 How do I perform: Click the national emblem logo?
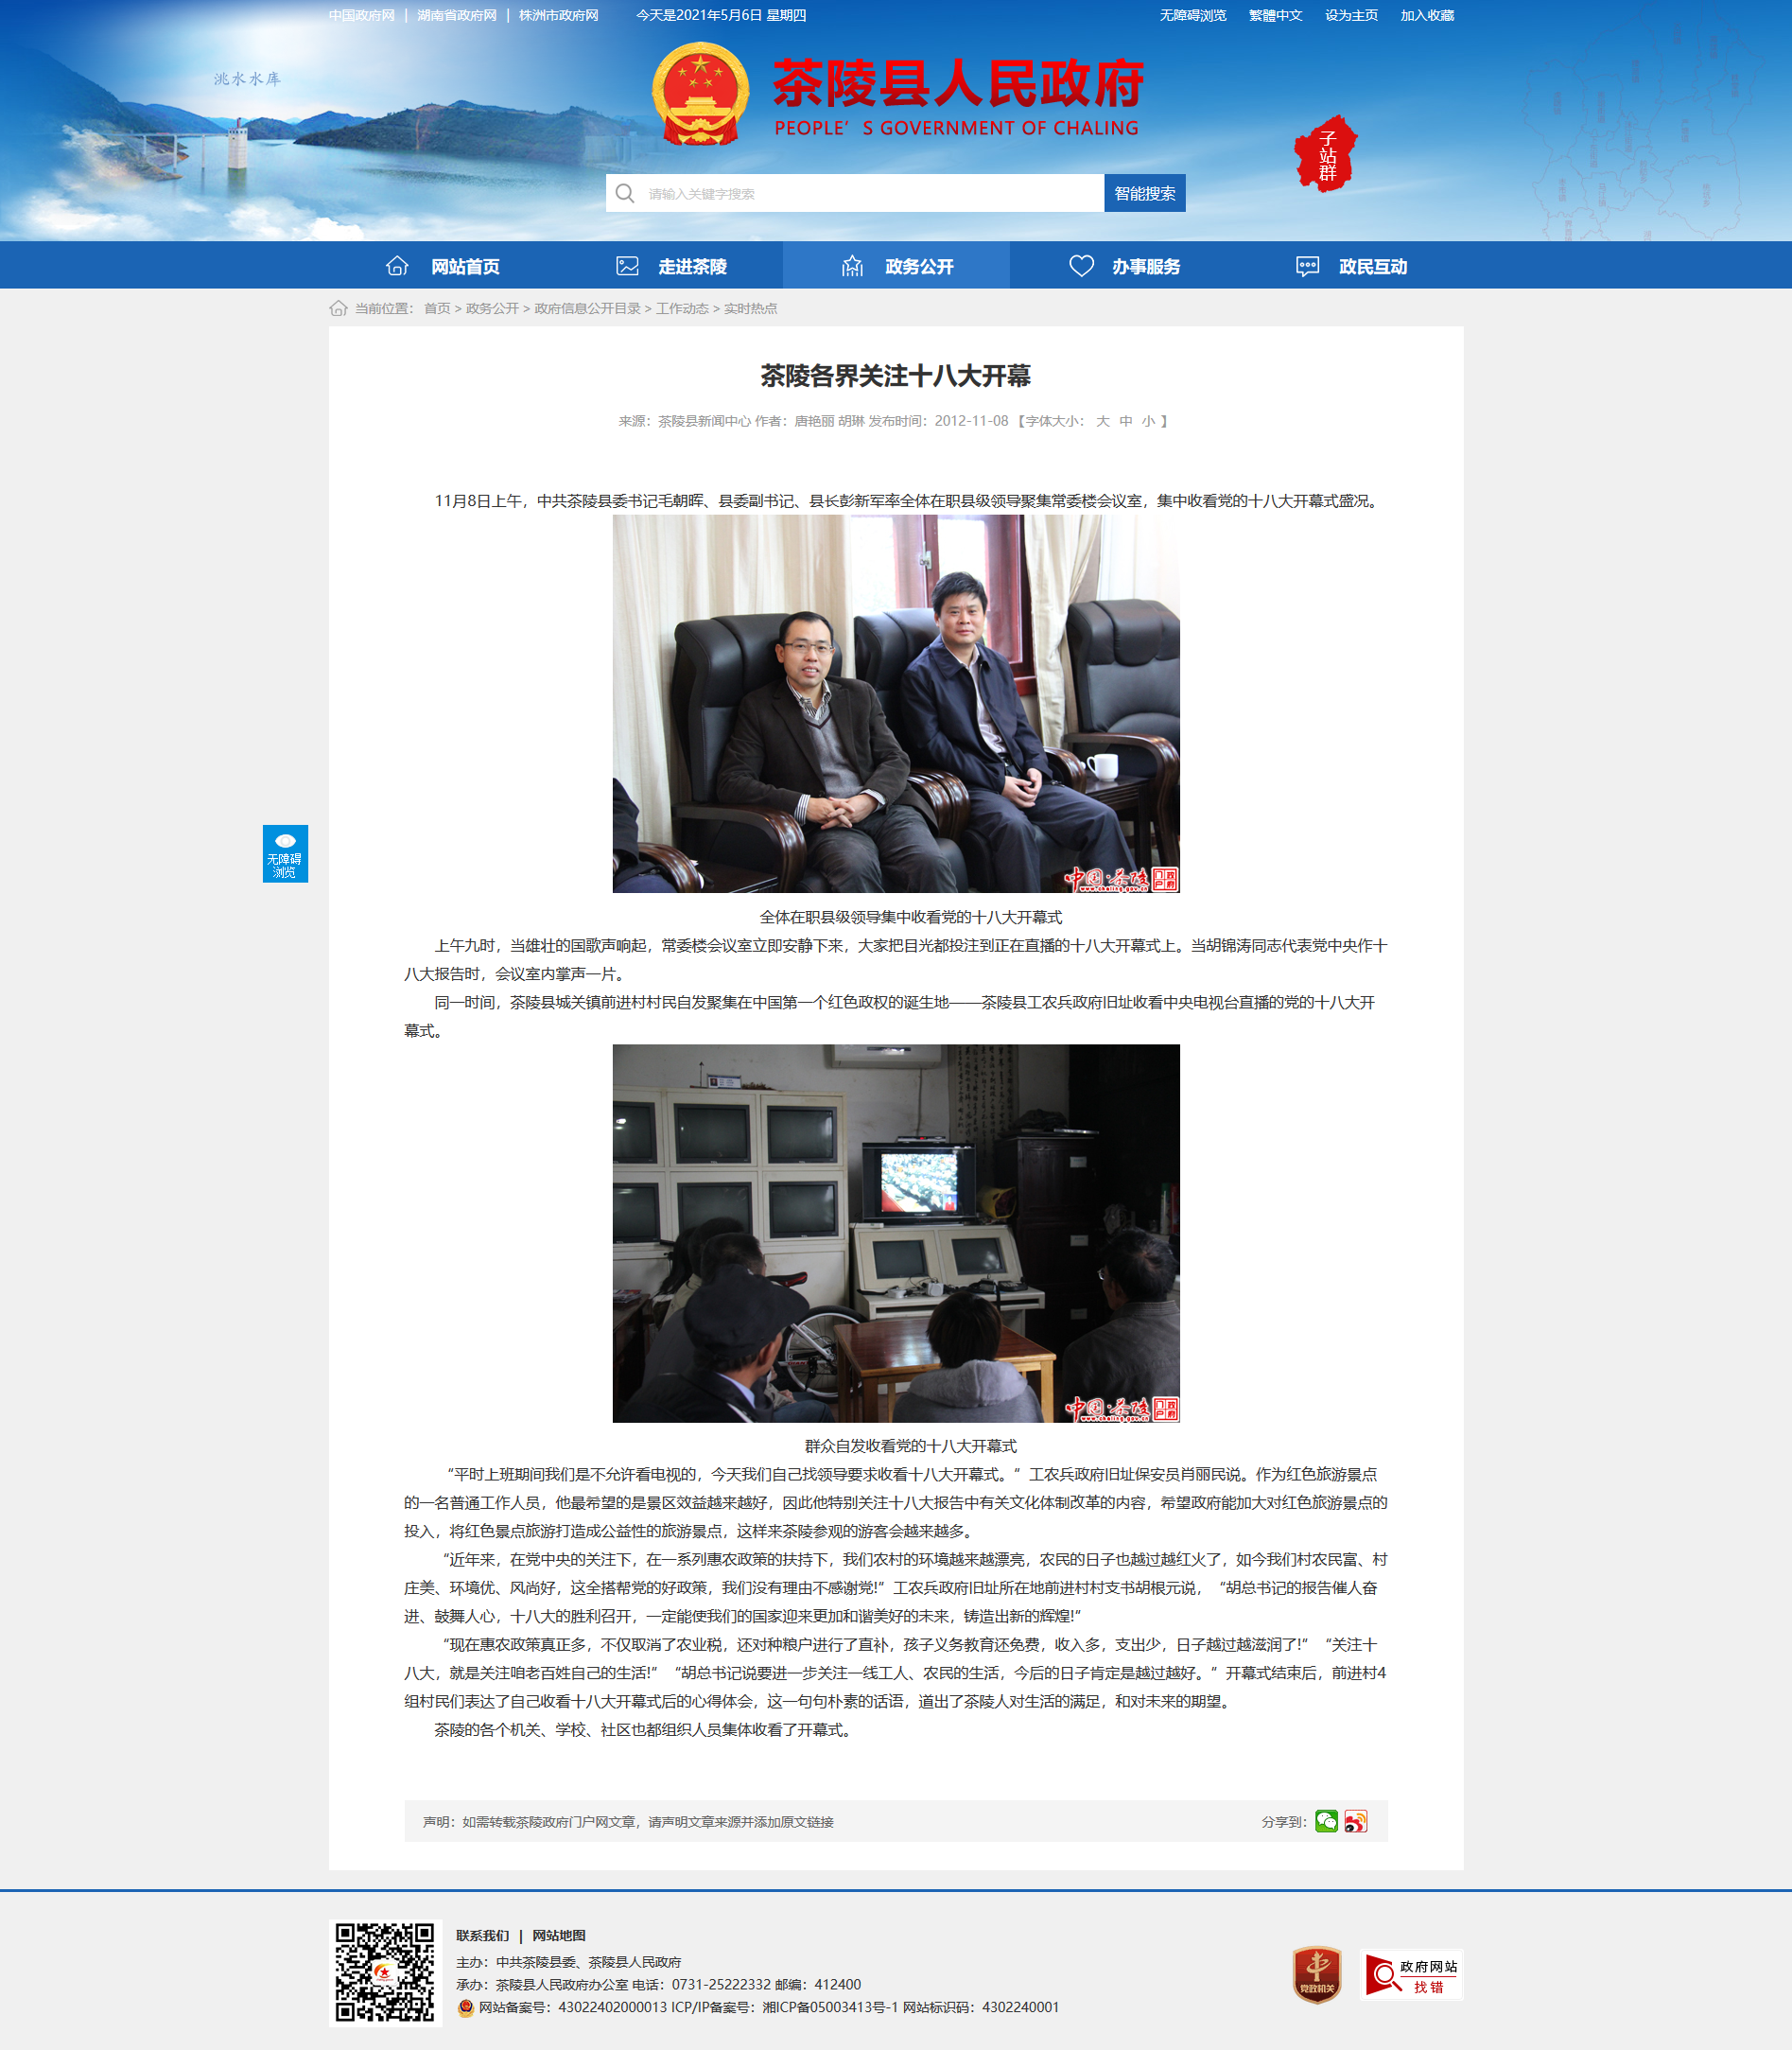tap(700, 94)
